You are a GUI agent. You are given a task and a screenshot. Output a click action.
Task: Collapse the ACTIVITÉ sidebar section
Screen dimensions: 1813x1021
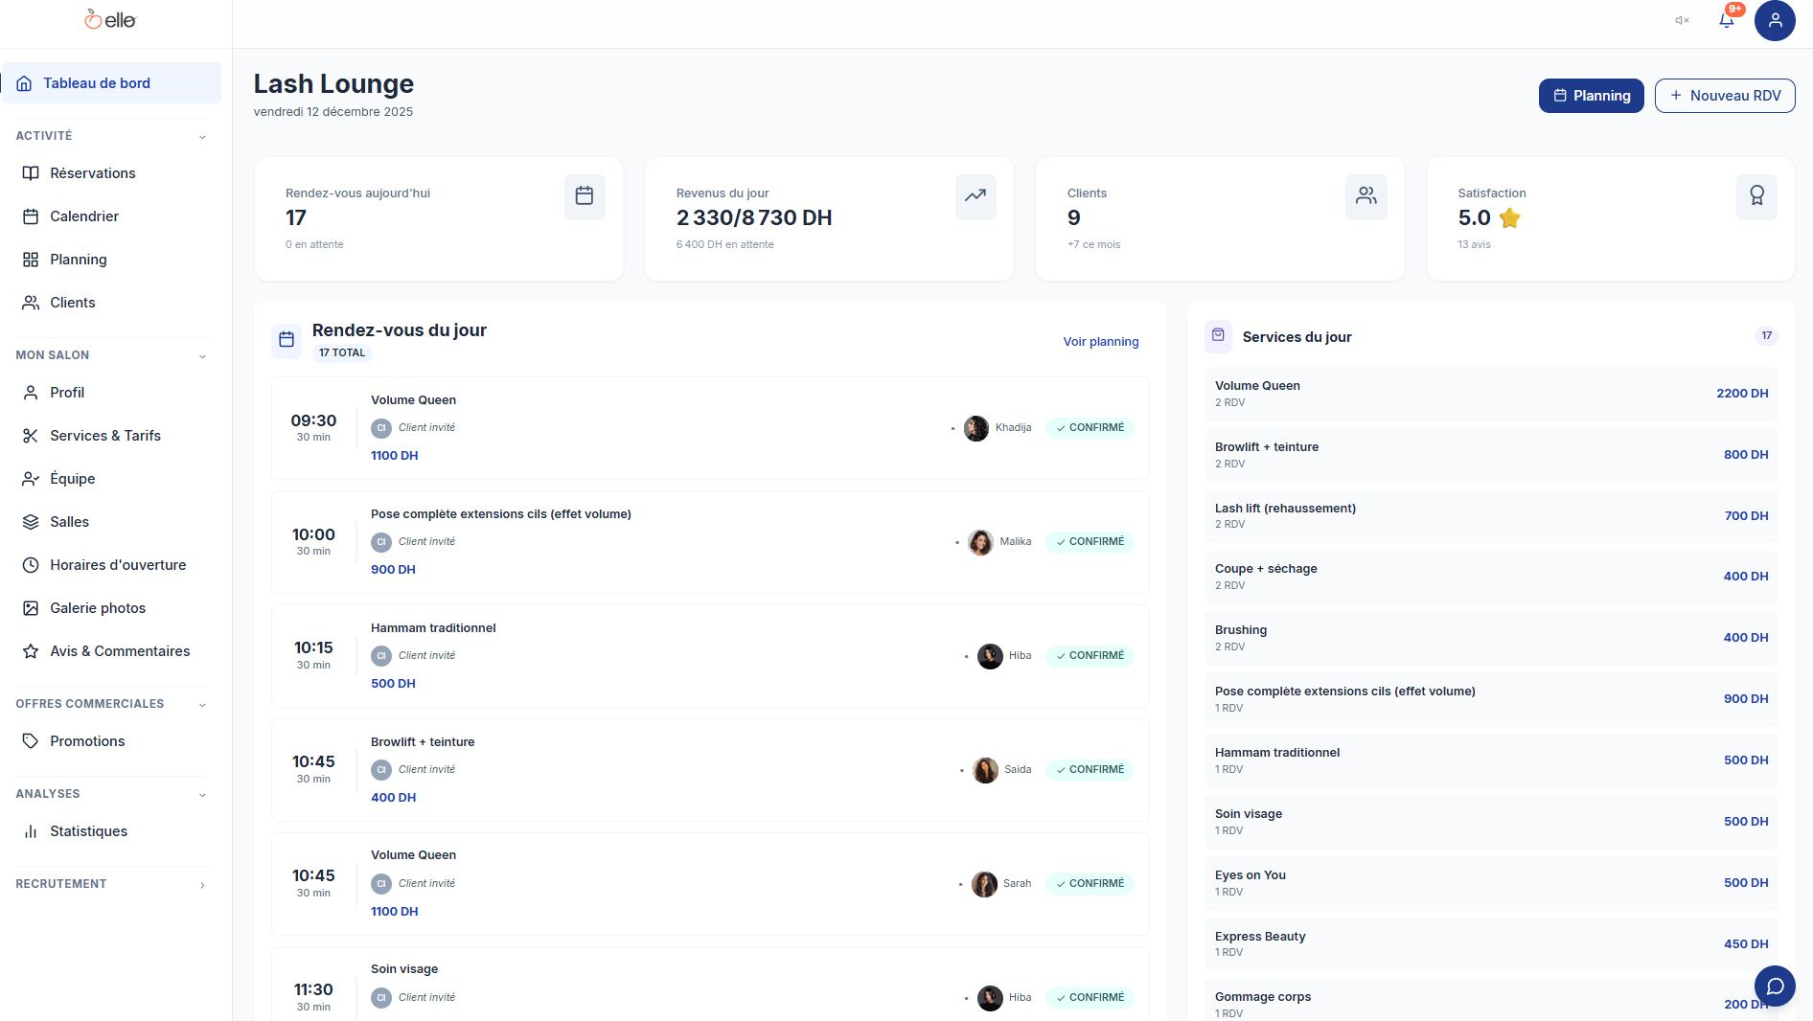click(x=202, y=137)
